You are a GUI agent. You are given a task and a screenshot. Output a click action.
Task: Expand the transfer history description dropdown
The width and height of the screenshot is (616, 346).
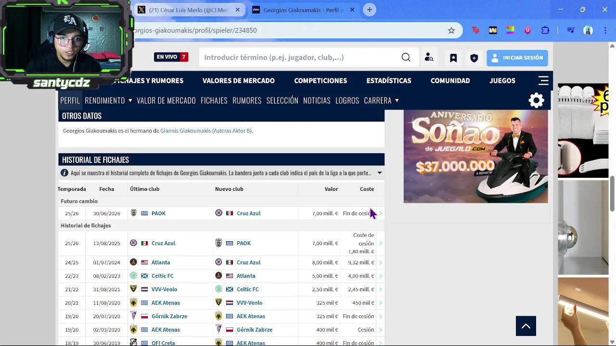tap(379, 173)
